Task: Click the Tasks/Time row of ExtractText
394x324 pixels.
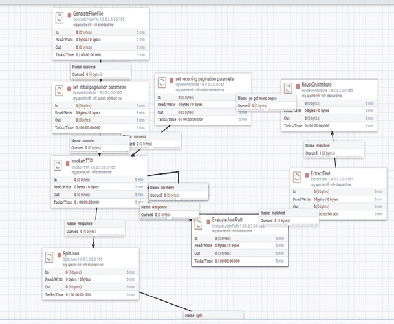Action: click(334, 215)
